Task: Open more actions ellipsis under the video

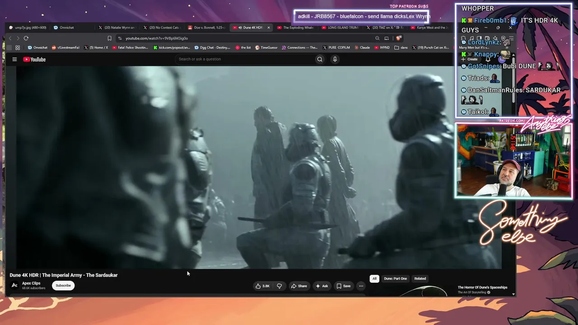Action: [x=361, y=286]
